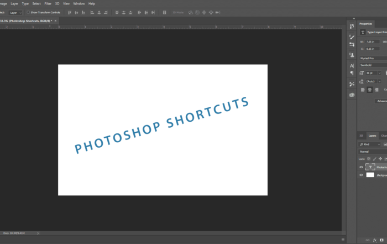Viewport: 387px width, 244px height.
Task: Click the Photoshop text layer thumbnail
Action: 370,167
